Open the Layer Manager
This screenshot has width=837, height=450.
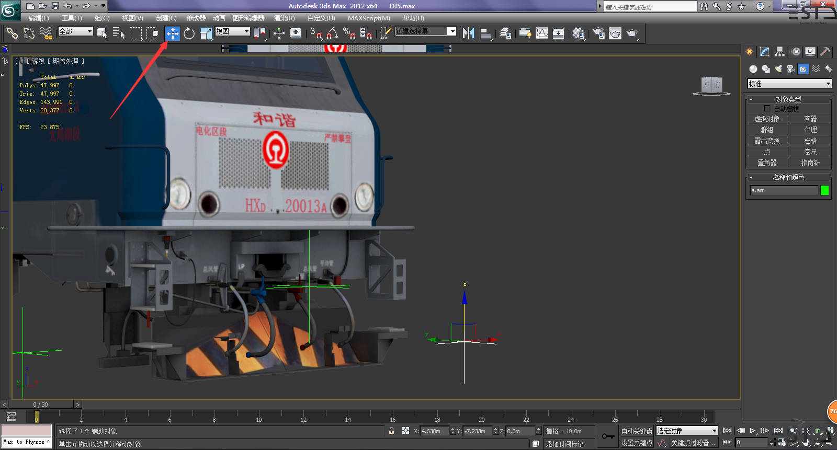coord(505,33)
